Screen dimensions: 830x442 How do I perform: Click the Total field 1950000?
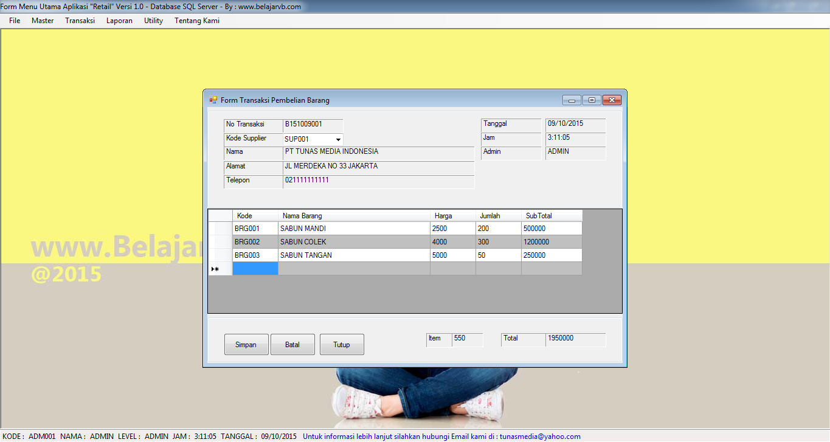point(576,340)
